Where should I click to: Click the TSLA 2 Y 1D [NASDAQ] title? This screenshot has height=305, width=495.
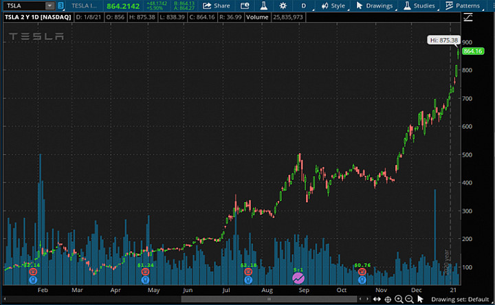click(x=38, y=17)
